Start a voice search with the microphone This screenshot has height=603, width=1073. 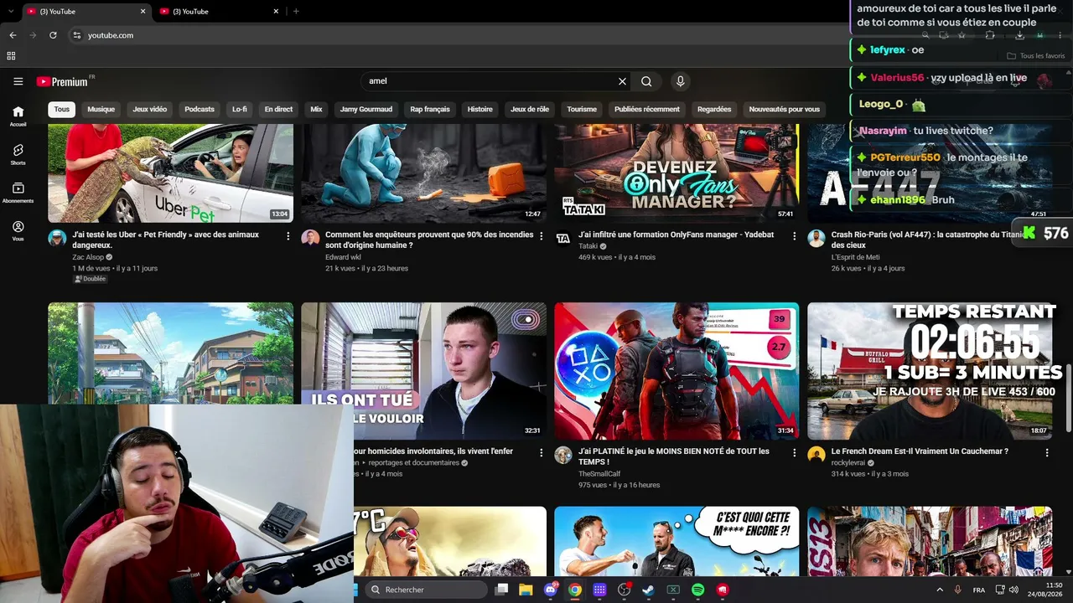point(680,81)
